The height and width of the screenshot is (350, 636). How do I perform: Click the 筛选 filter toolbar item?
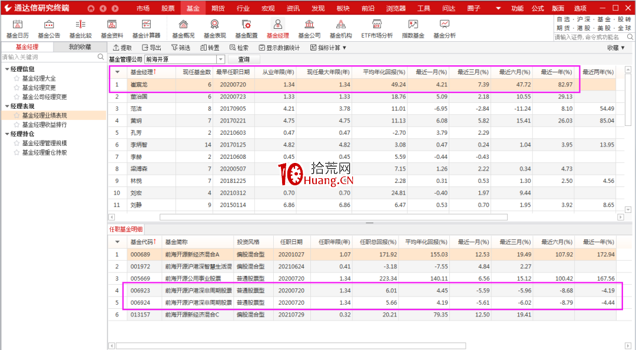(181, 48)
